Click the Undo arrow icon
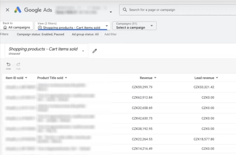Image resolution: width=236 pixels, height=155 pixels. (x=8, y=64)
